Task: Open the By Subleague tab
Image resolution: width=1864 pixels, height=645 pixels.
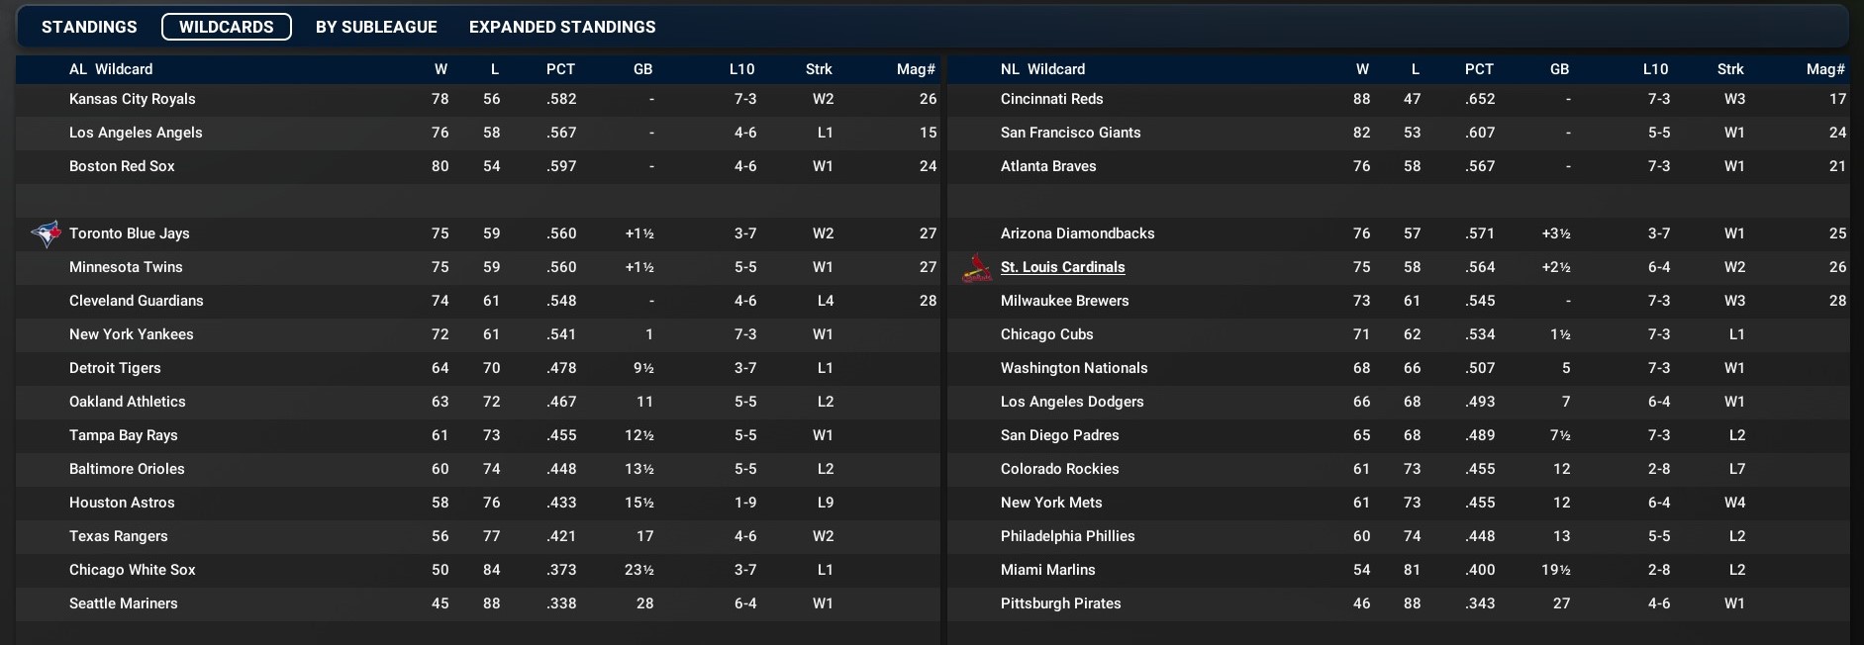Action: point(376,27)
